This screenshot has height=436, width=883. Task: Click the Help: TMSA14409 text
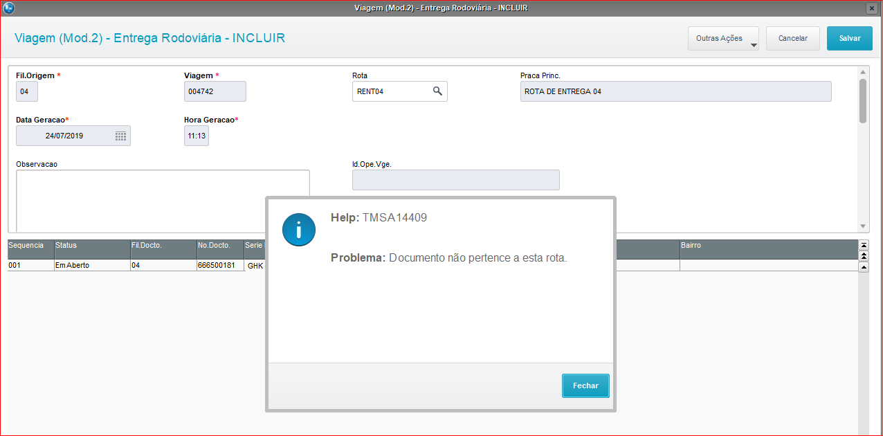tap(379, 217)
